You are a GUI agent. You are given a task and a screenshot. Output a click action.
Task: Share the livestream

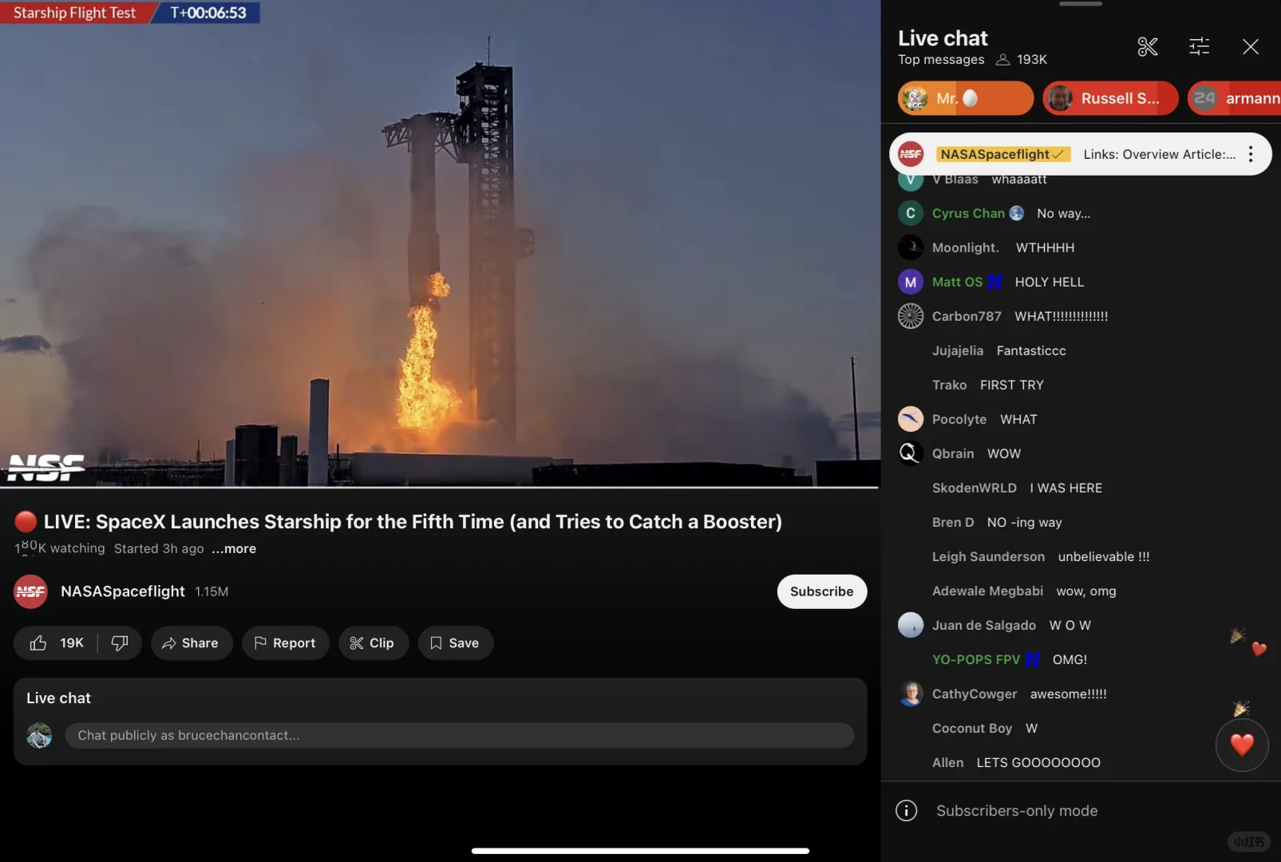(x=191, y=643)
